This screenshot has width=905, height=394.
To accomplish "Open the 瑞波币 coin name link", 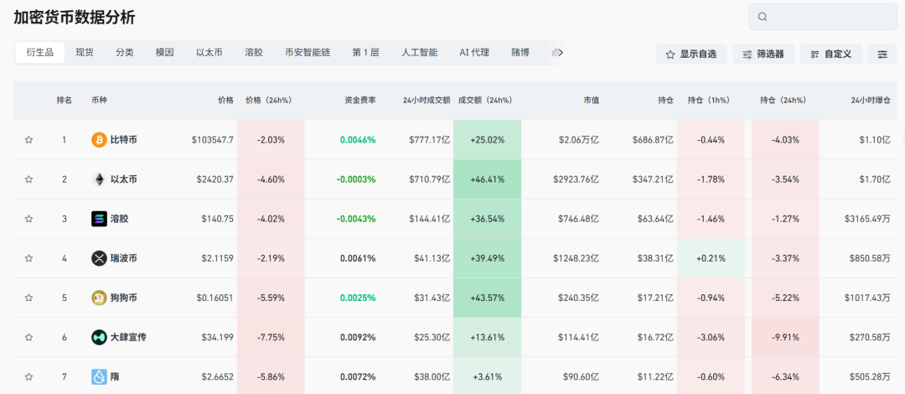I will (124, 258).
